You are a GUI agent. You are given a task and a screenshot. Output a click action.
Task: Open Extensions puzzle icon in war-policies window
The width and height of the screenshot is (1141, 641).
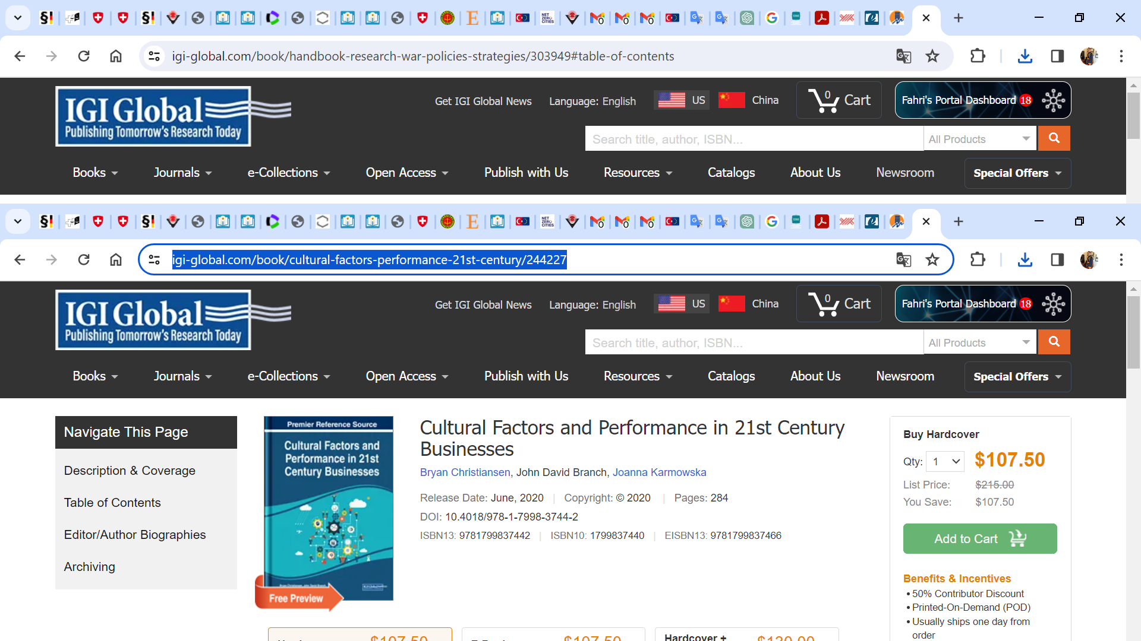[978, 56]
